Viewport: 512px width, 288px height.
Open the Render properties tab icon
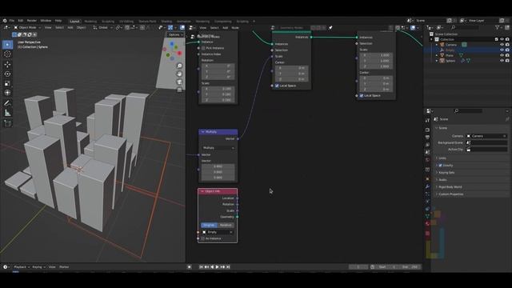pyautogui.click(x=427, y=130)
